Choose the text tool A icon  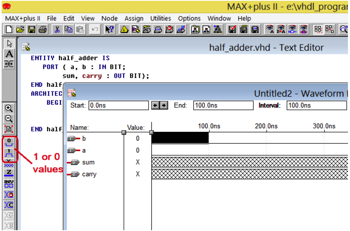[x=9, y=54]
